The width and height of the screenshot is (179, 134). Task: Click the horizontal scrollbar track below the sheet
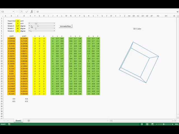tap(142, 121)
